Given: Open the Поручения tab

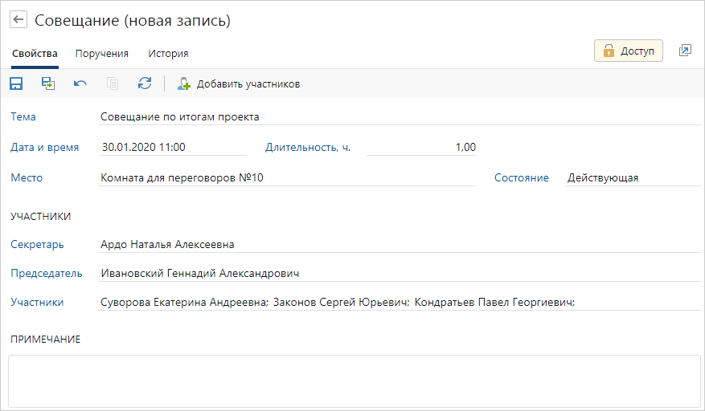Looking at the screenshot, I should pos(102,54).
